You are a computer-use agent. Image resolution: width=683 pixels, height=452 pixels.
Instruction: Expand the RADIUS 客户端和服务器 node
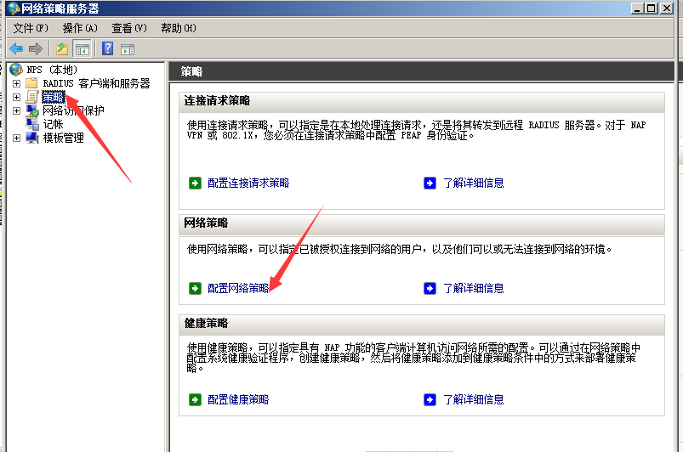pyautogui.click(x=16, y=83)
